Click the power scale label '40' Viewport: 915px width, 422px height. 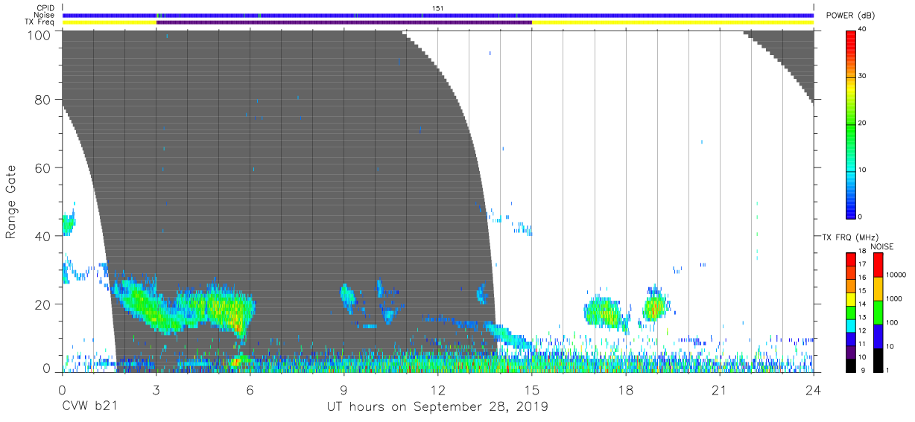[x=862, y=31]
